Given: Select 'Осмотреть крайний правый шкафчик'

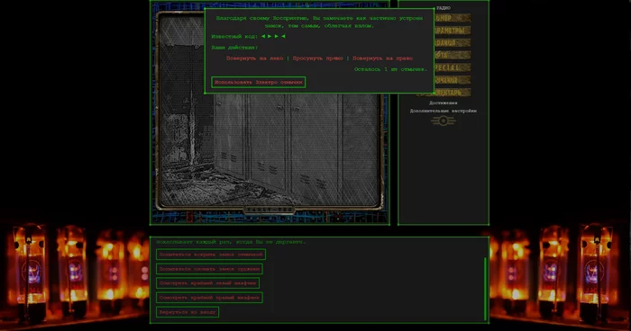Looking at the screenshot, I should [x=209, y=298].
